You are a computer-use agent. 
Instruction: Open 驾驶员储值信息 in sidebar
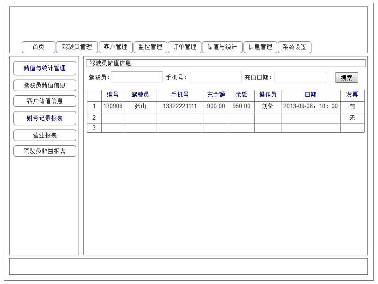point(45,85)
